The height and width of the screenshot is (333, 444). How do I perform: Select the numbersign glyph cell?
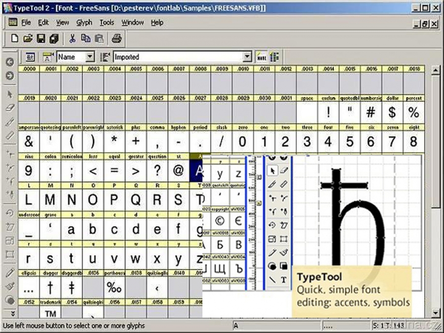[x=370, y=112]
